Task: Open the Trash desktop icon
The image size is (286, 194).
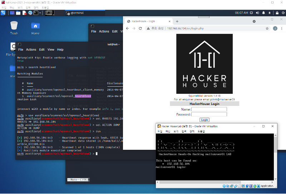Action: pyautogui.click(x=14, y=28)
